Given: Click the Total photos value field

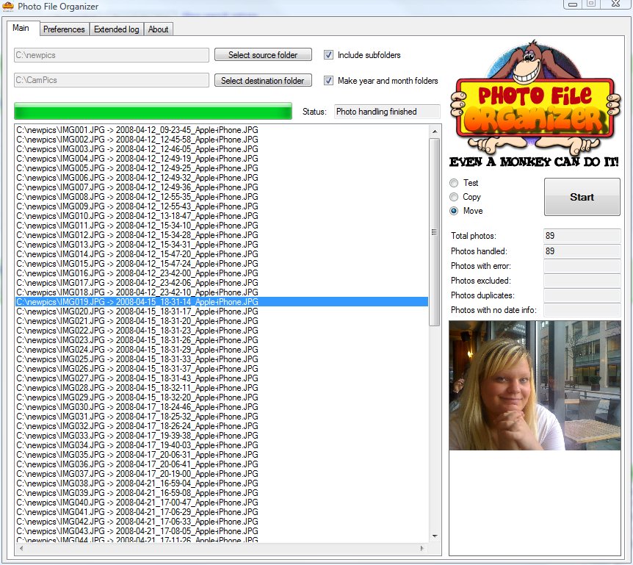Looking at the screenshot, I should (582, 236).
